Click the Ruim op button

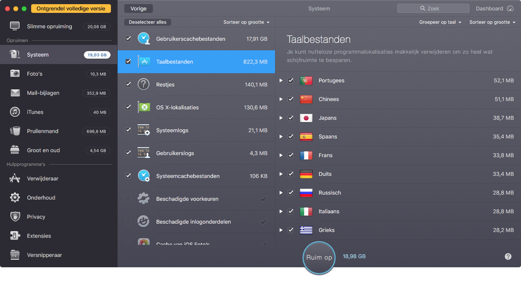(x=319, y=257)
